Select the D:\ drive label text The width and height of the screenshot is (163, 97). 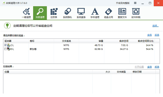point(12,49)
